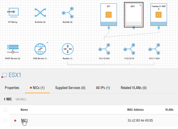Click the highlighted ESX1 host node
Image resolution: width=178 pixels, height=129 pixels.
pos(134,15)
